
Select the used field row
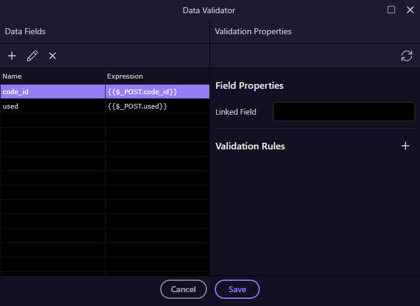pyautogui.click(x=105, y=106)
